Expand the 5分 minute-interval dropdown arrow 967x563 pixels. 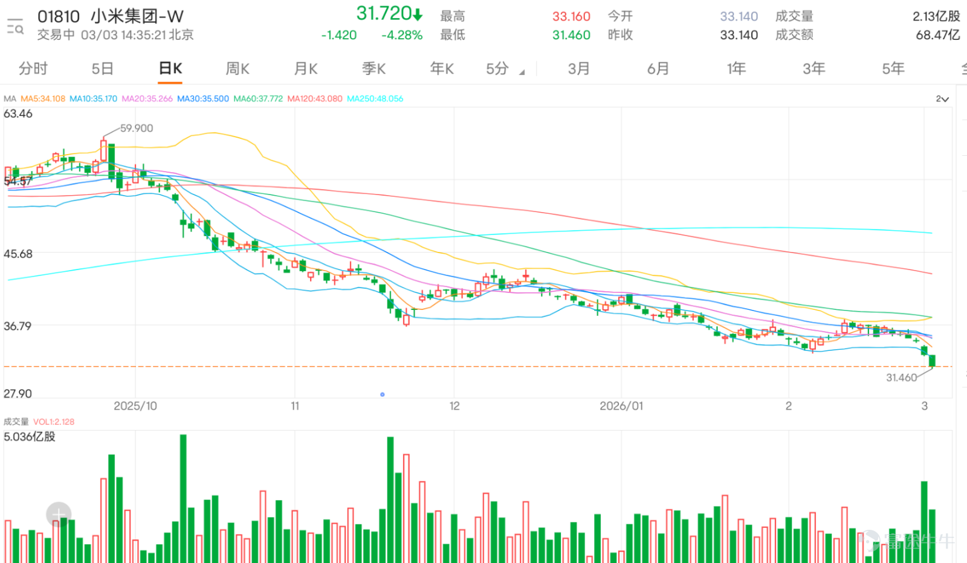[x=522, y=72]
